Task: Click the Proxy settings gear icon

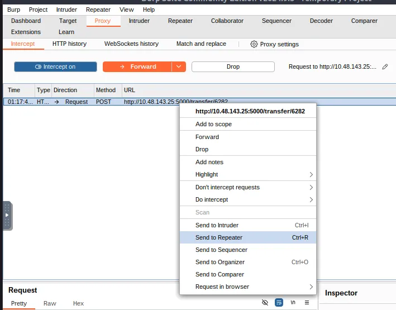Action: 254,44
